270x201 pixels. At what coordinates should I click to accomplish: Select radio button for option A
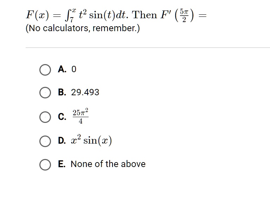tap(45, 70)
